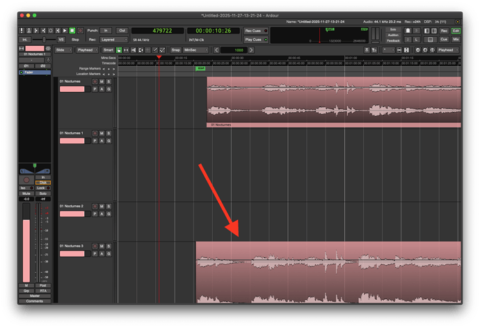Open Playlist for 01 Nocturnes 3 track
This screenshot has width=480, height=327.
point(93,254)
